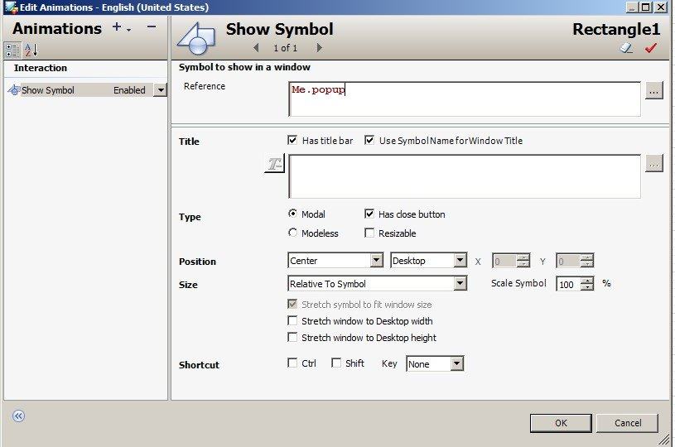Image resolution: width=675 pixels, height=447 pixels.
Task: Select Show Symbol in the animations list
Action: pos(48,90)
